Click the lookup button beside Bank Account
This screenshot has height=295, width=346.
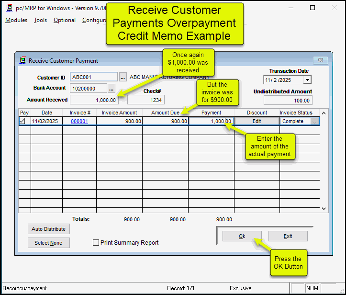pyautogui.click(x=112, y=89)
